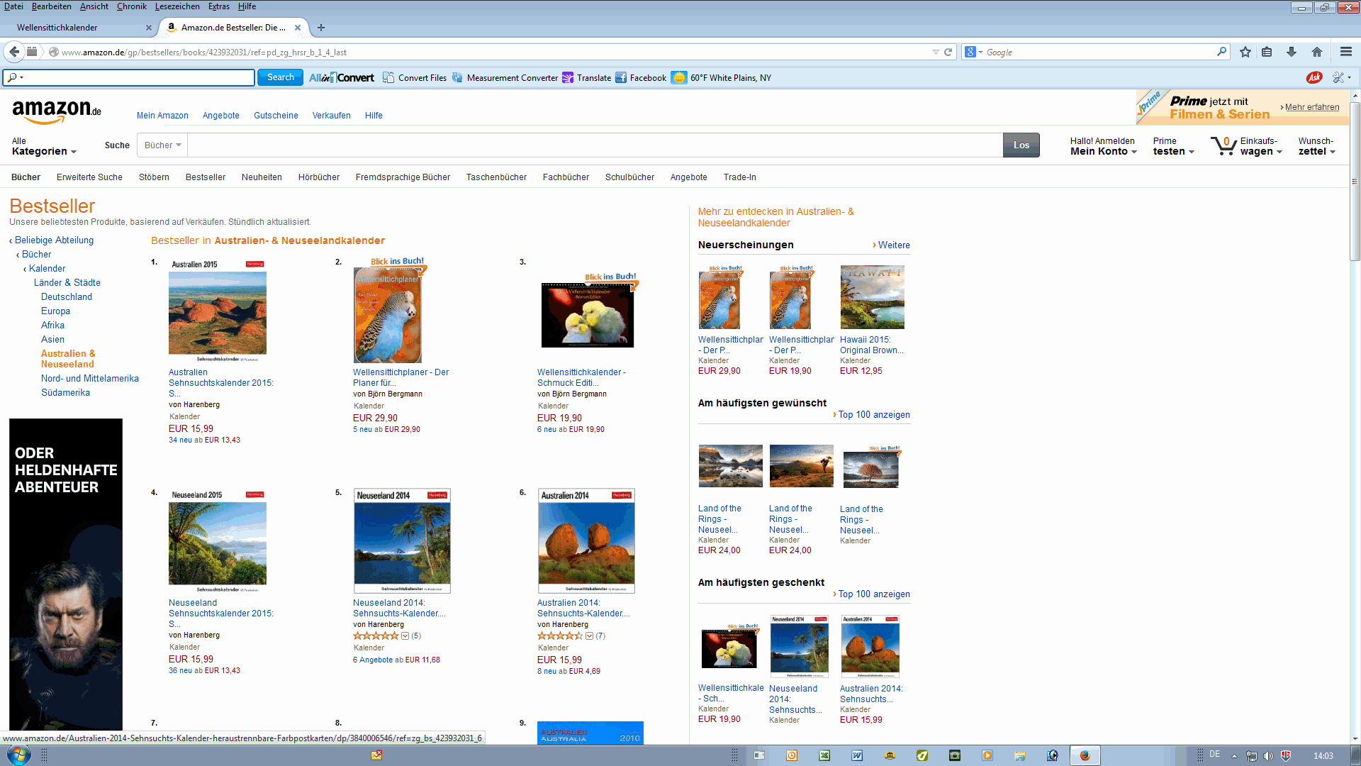Launch Word from the taskbar

coord(857,755)
